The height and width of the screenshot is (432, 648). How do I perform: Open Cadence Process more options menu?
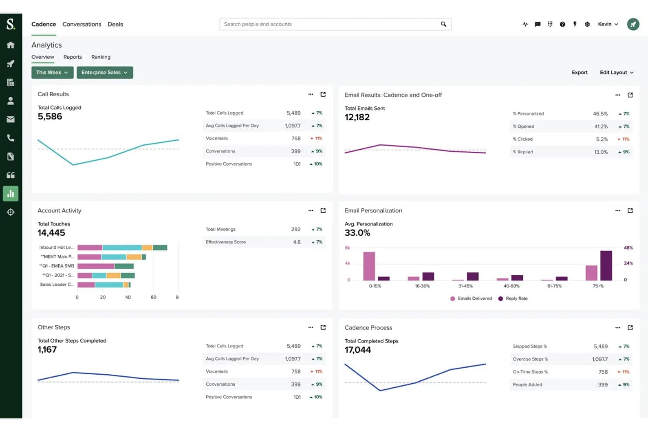617,327
